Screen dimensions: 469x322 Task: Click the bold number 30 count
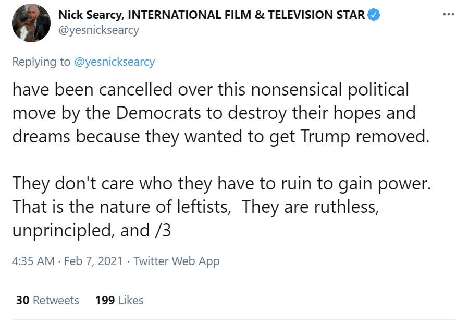coord(22,300)
